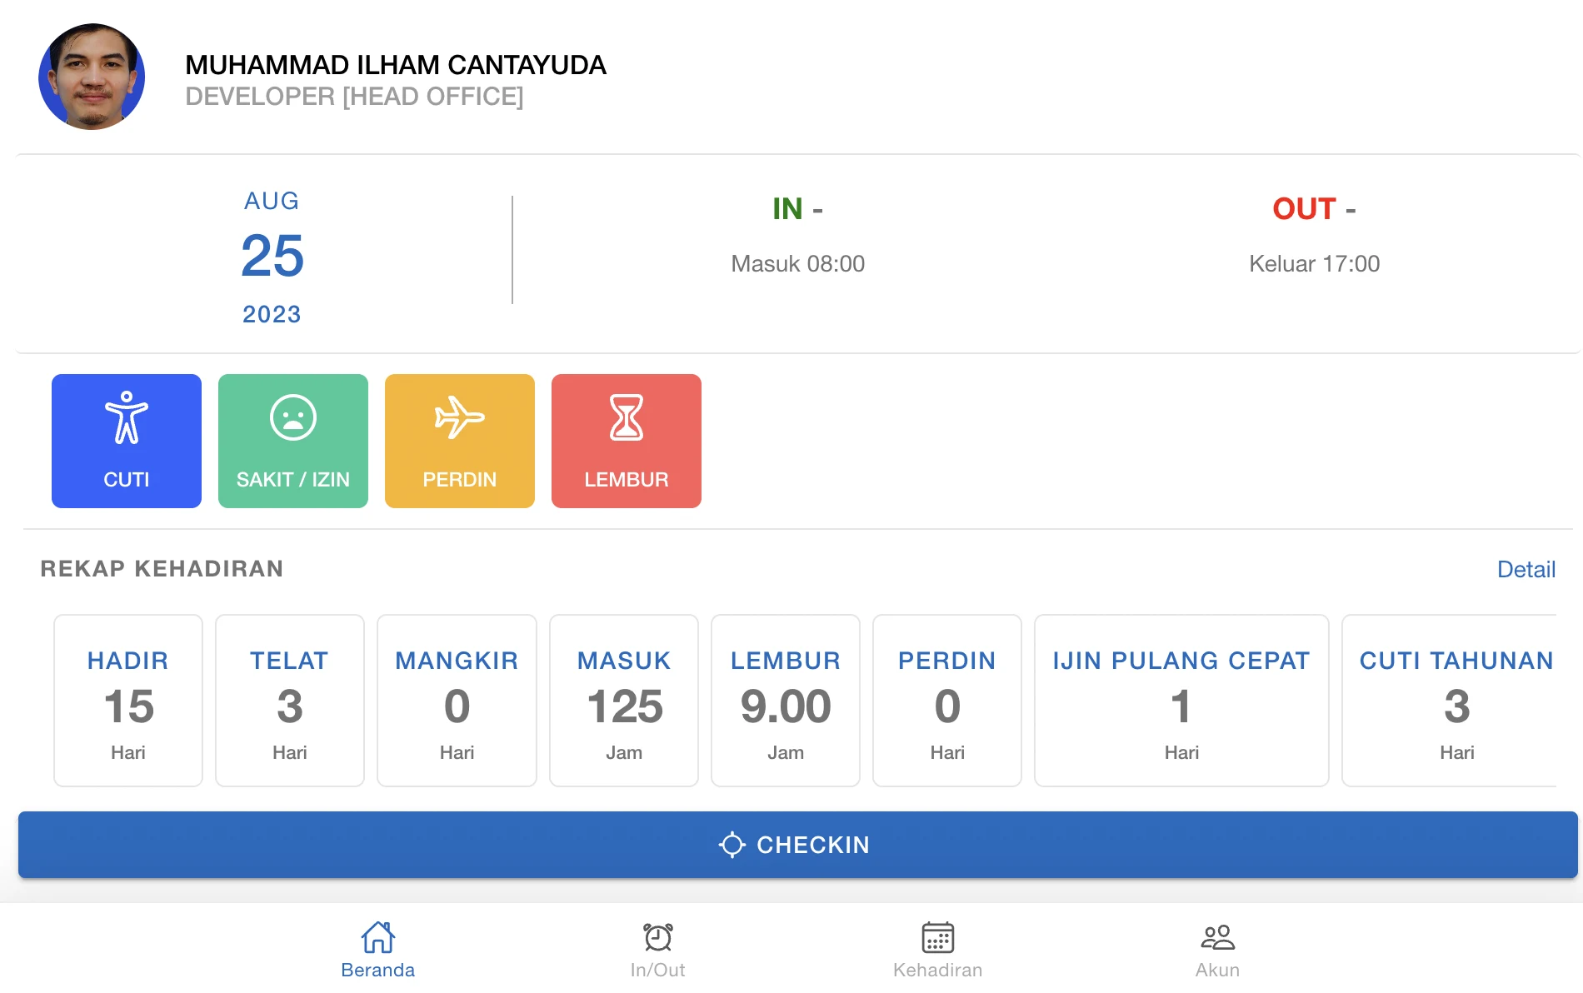This screenshot has height=993, width=1583.
Task: Click the Kehadiran calendar icon
Action: (x=938, y=937)
